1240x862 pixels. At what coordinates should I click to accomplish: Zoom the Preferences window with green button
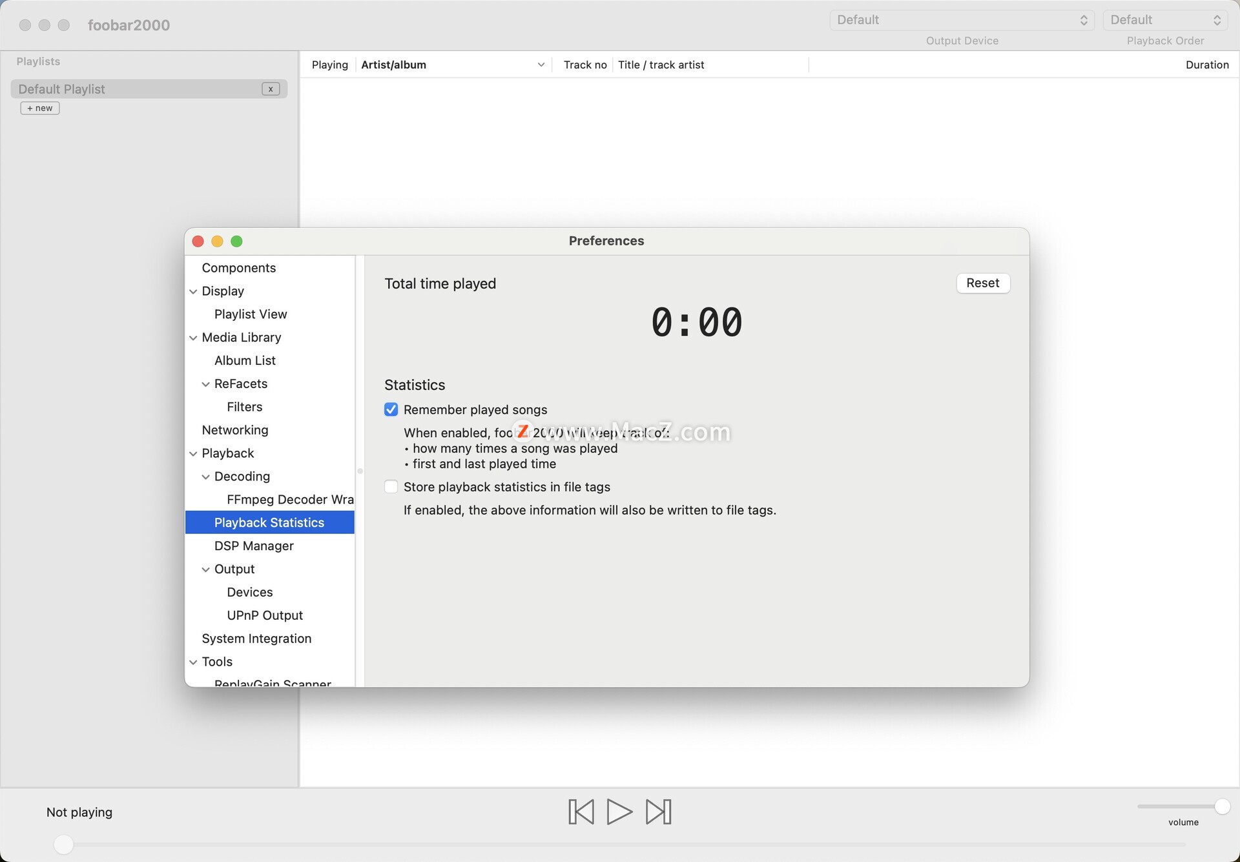click(x=236, y=241)
